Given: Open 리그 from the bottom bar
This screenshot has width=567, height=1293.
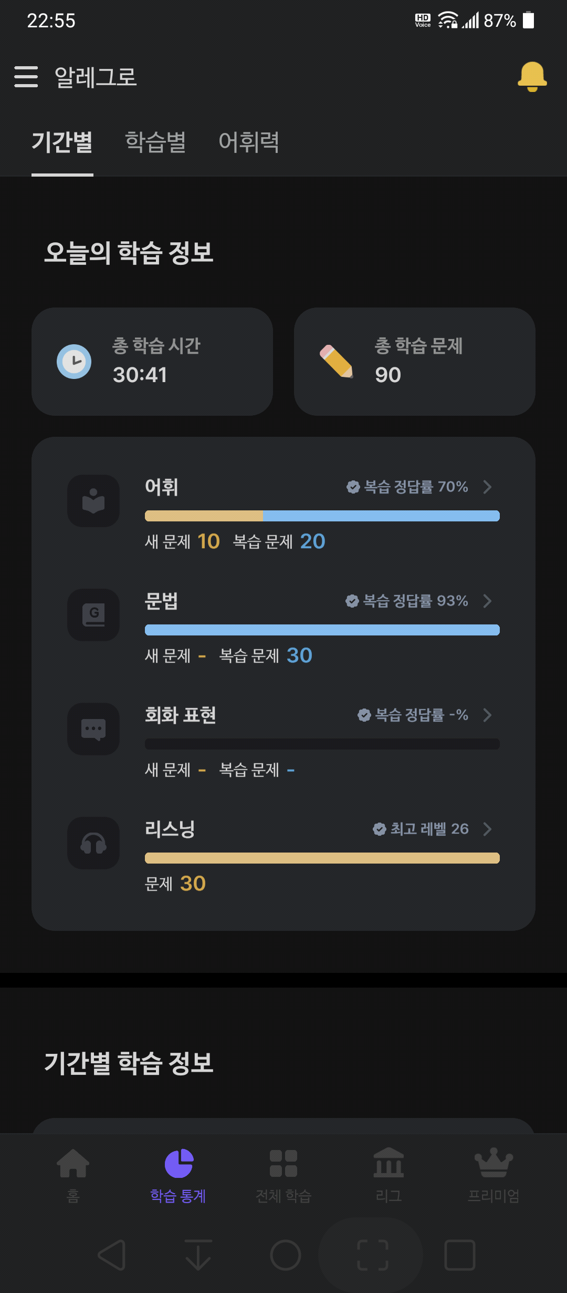Looking at the screenshot, I should tap(388, 1176).
